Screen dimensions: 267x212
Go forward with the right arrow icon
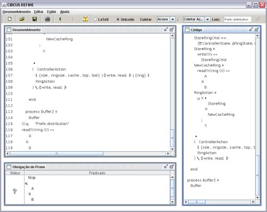(73, 19)
